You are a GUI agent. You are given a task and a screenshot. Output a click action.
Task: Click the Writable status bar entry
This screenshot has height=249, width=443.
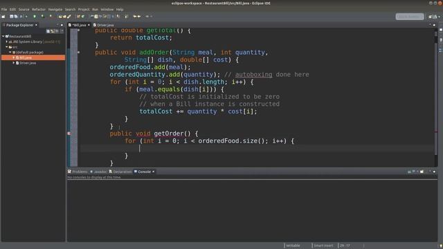coord(293,246)
